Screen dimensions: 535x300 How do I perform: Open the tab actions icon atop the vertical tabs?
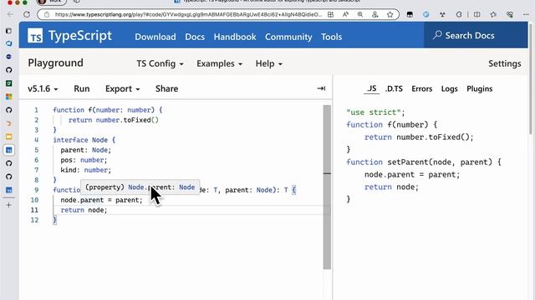click(x=9, y=31)
